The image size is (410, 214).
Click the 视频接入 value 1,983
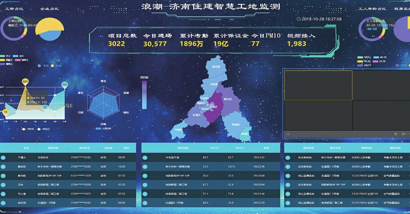[297, 44]
